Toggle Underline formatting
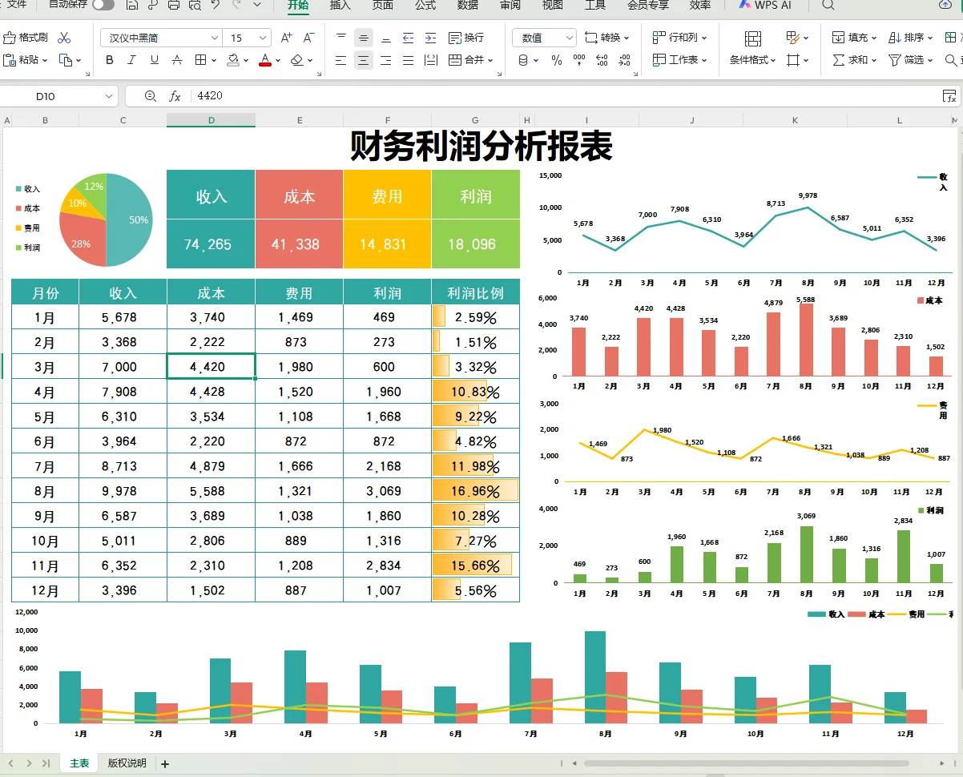The width and height of the screenshot is (963, 777). [155, 60]
